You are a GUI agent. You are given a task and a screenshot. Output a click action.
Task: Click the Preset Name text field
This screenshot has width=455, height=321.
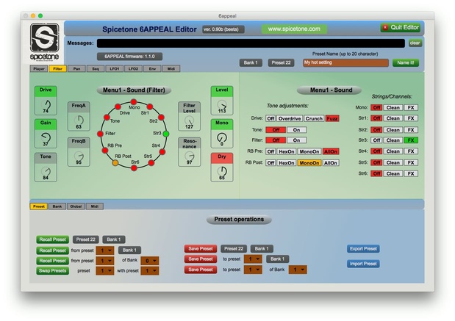point(345,63)
